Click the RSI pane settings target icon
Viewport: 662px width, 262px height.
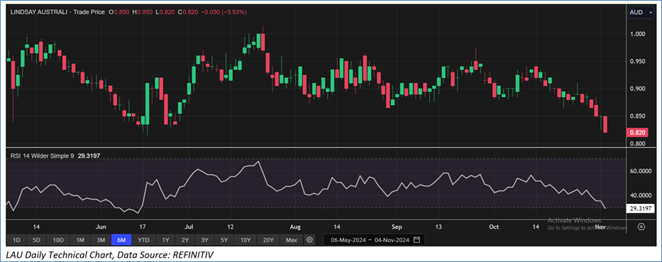click(x=641, y=227)
